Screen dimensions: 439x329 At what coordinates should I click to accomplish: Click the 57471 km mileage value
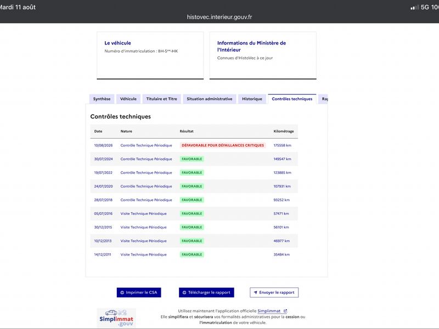tap(281, 213)
